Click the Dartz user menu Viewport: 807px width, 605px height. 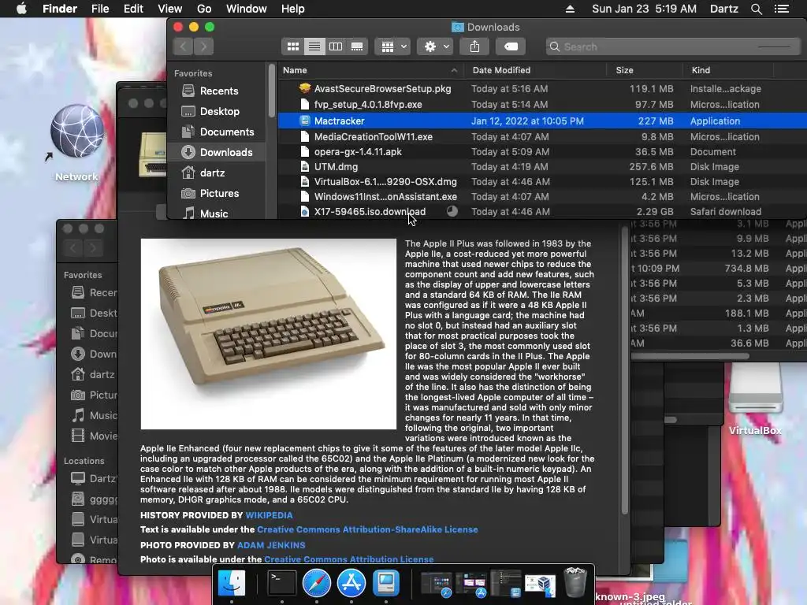tap(724, 9)
